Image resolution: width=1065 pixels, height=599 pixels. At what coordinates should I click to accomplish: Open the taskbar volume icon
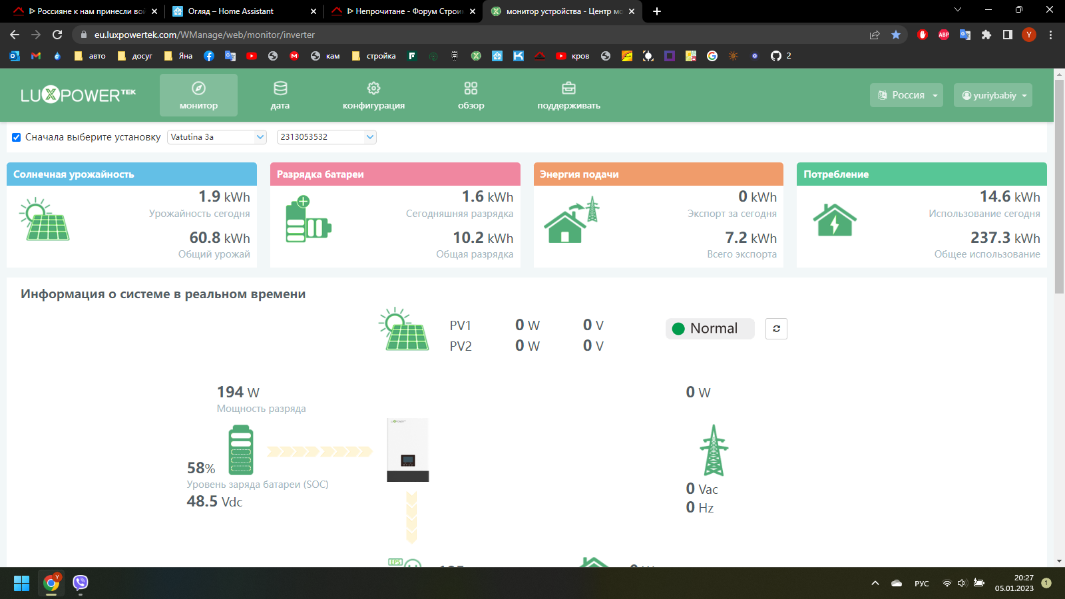pyautogui.click(x=962, y=583)
